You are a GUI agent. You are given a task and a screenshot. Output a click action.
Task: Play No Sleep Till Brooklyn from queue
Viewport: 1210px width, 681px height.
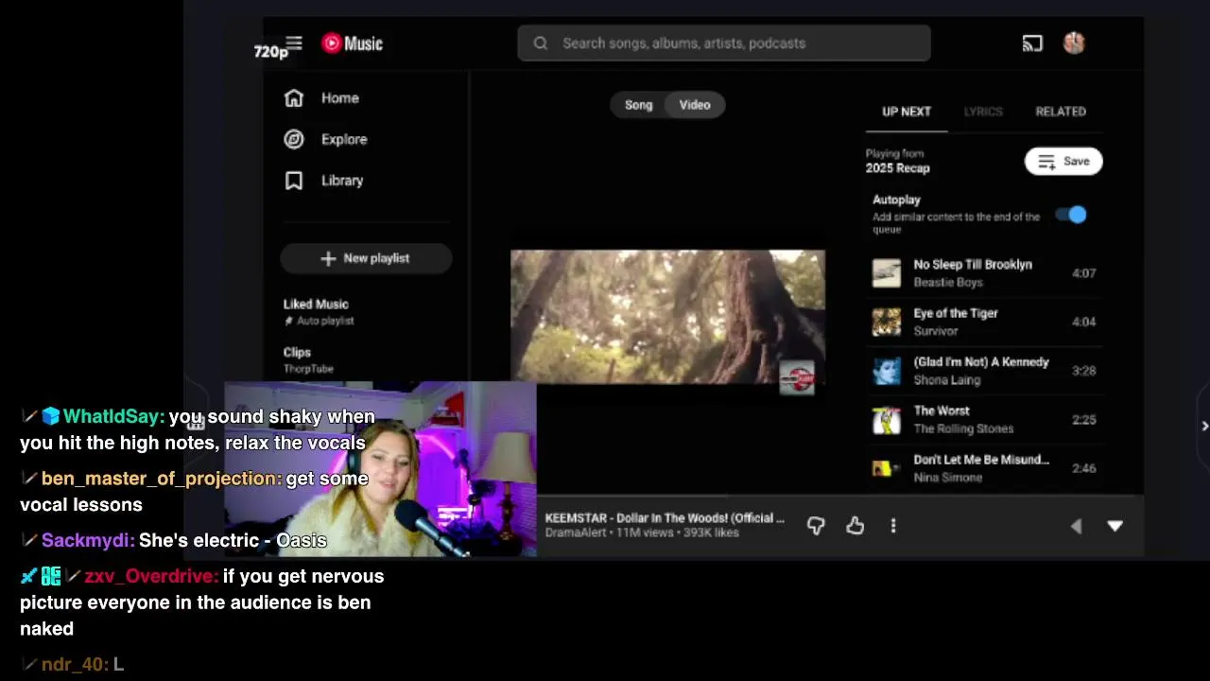pyautogui.click(x=983, y=273)
